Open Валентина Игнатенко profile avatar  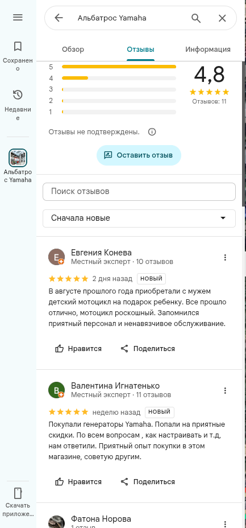(56, 390)
